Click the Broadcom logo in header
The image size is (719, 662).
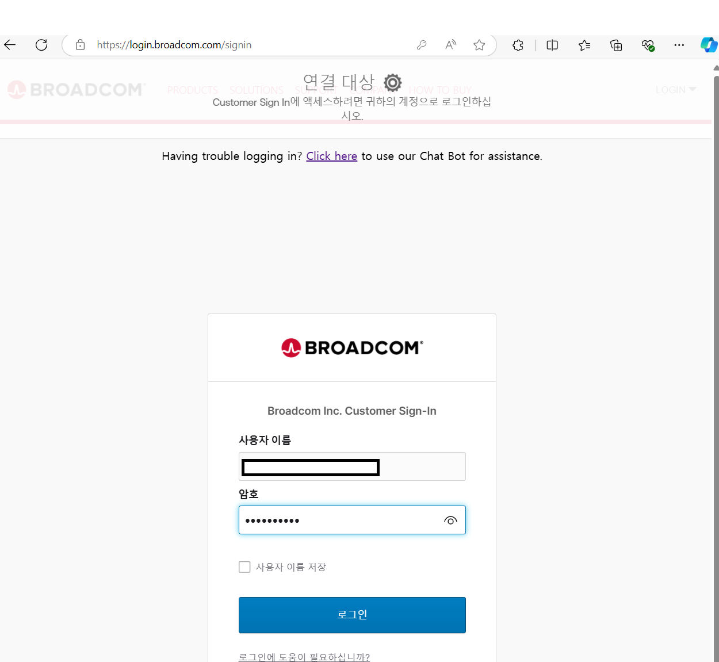point(76,90)
